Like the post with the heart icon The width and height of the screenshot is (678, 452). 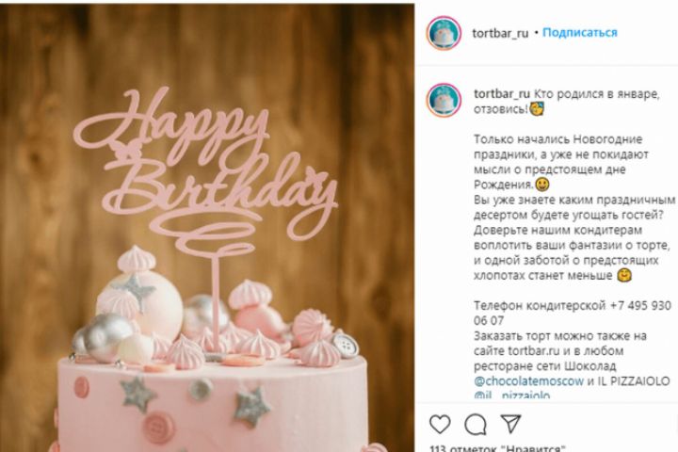coord(440,423)
